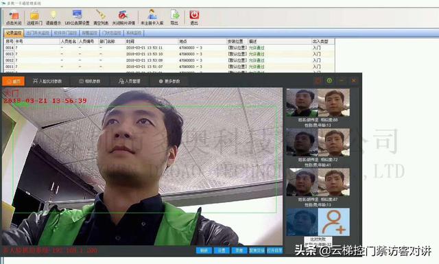Open the 人员管理 personnel tab
439x264 pixels.
coord(129,81)
